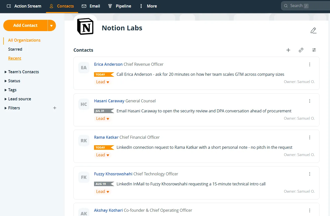The width and height of the screenshot is (330, 216).
Task: Open the options menu for Erica Anderson
Action: (310, 64)
